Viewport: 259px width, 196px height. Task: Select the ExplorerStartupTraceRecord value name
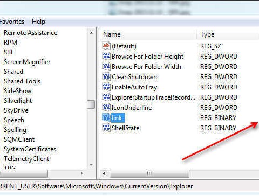click(x=153, y=97)
